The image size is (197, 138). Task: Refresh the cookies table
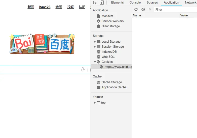[x=136, y=9]
